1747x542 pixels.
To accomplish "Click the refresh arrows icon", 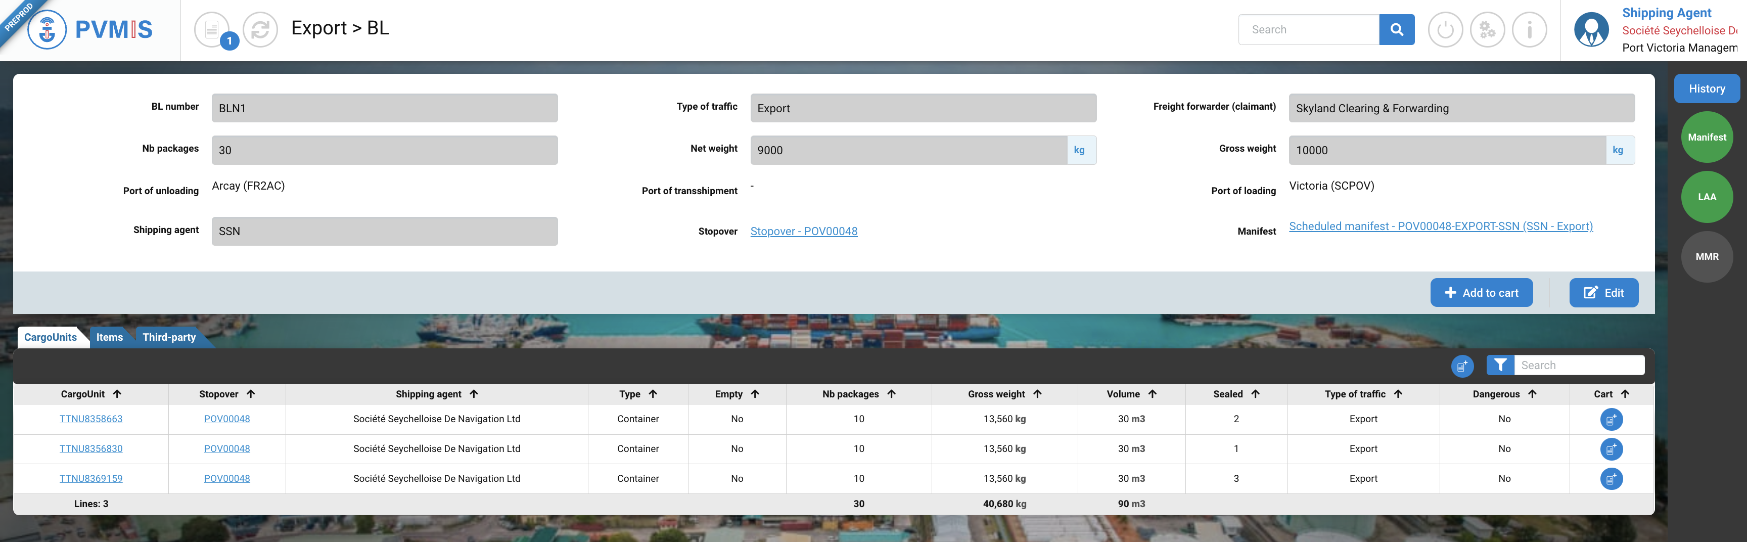I will pos(260,30).
